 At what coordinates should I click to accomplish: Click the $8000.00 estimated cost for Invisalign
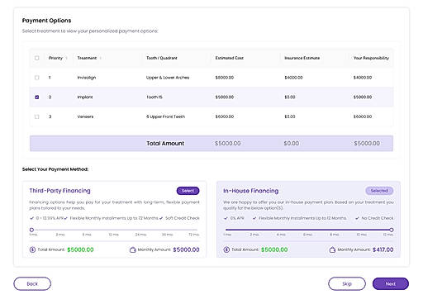pyautogui.click(x=225, y=78)
